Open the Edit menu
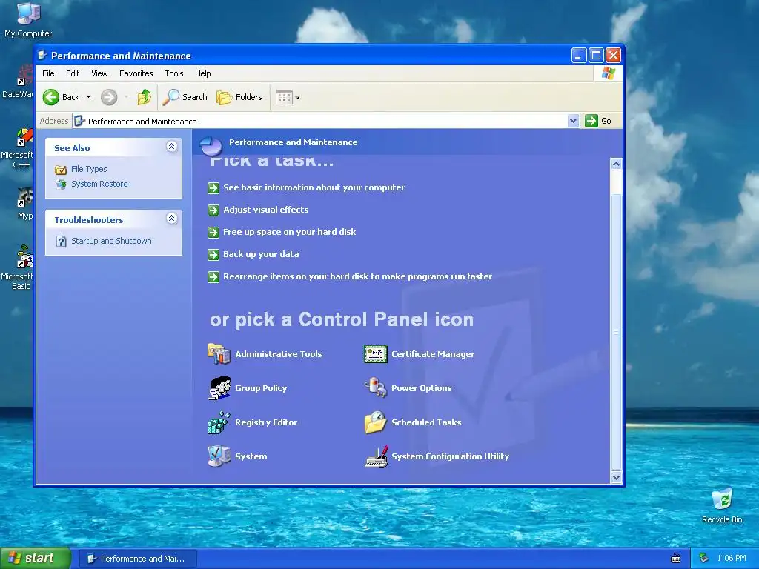The height and width of the screenshot is (569, 759). point(73,73)
